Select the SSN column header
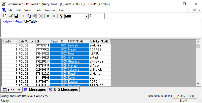Screen dimensions: 202x103 42,41
